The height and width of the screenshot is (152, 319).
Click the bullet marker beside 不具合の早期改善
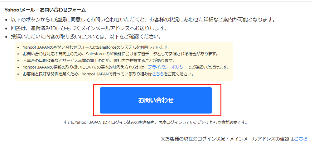pos(18,61)
